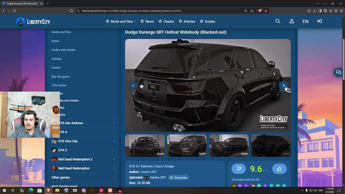
Task: Open the Brave Wallet icon
Action: point(325,11)
